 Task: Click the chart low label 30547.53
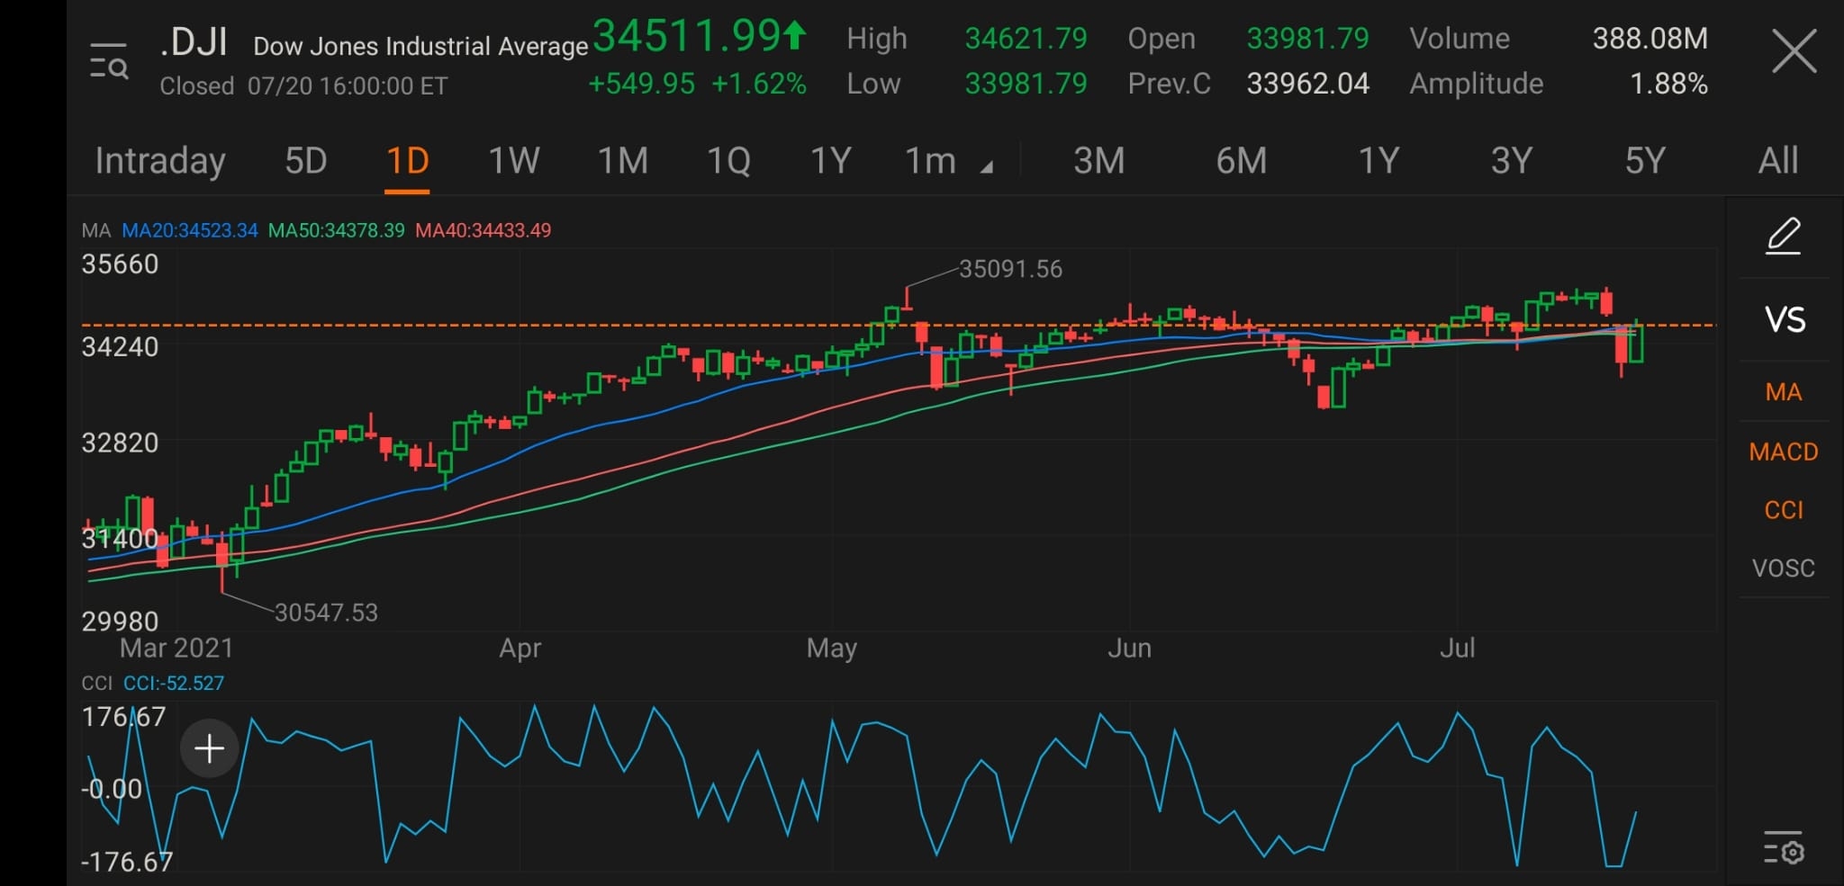(x=326, y=613)
